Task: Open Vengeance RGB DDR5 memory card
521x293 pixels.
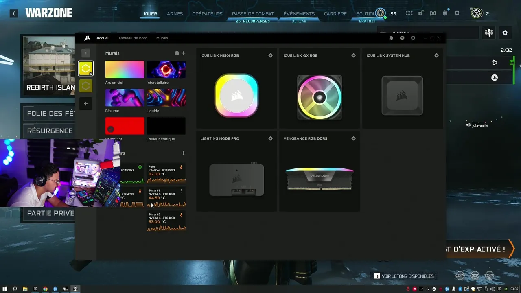Action: coord(320,171)
